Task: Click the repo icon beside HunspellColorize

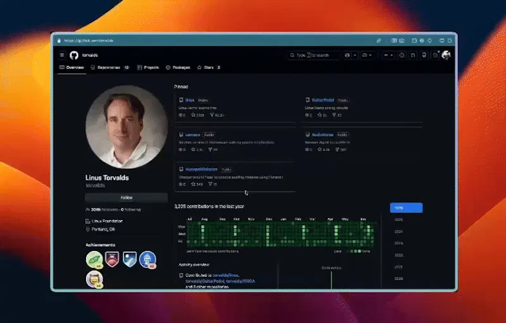Action: click(x=181, y=169)
